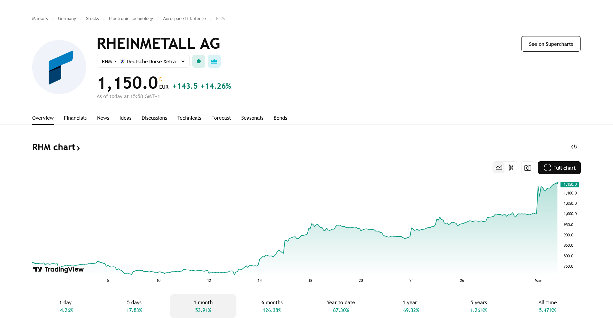Open the Bonds tab
Viewport: 613px width, 318px height.
pos(280,118)
